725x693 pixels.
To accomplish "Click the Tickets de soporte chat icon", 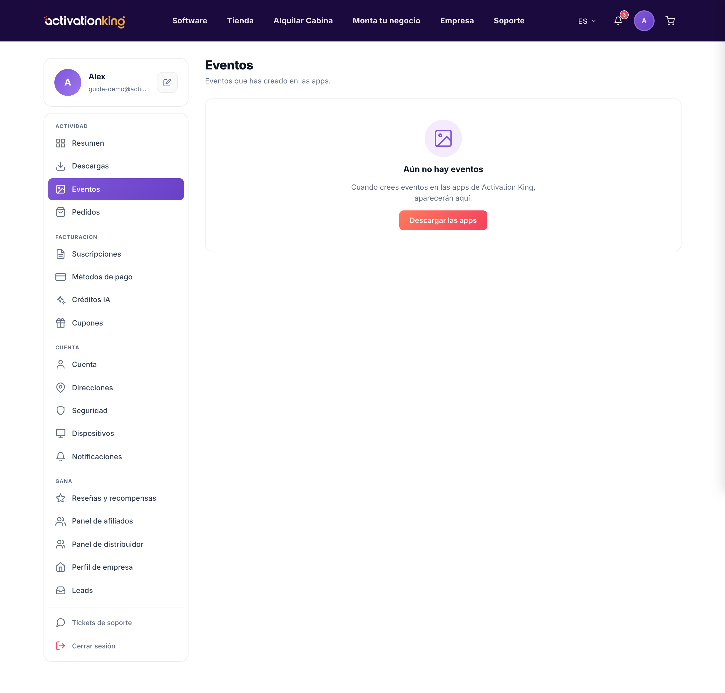I will [x=61, y=623].
